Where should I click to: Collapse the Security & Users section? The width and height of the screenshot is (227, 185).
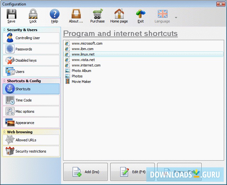(x=5, y=30)
